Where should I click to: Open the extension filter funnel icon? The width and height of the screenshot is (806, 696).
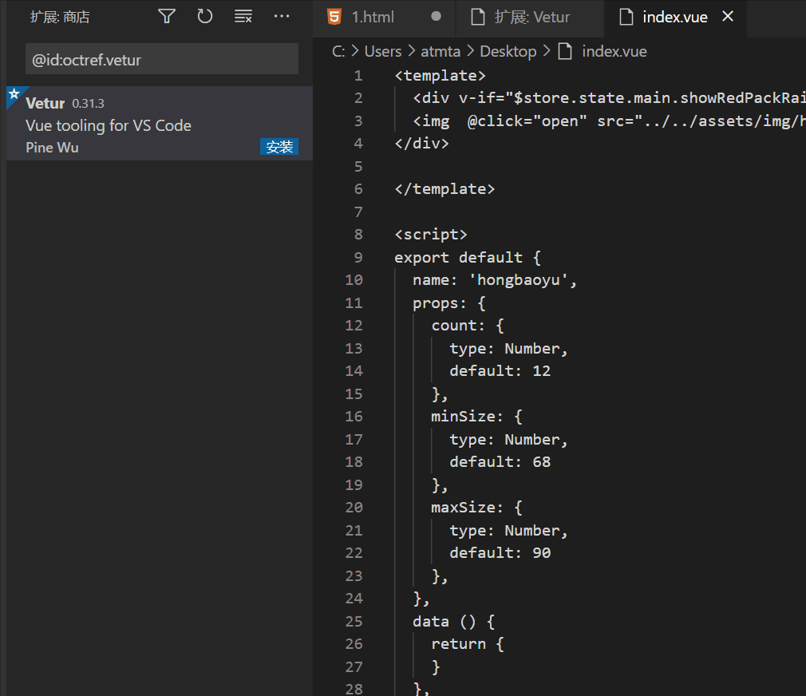[167, 17]
